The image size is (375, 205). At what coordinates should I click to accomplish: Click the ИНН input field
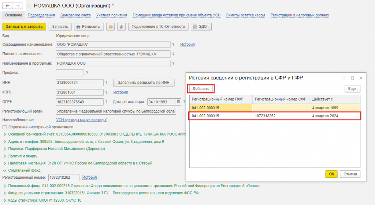79,83
